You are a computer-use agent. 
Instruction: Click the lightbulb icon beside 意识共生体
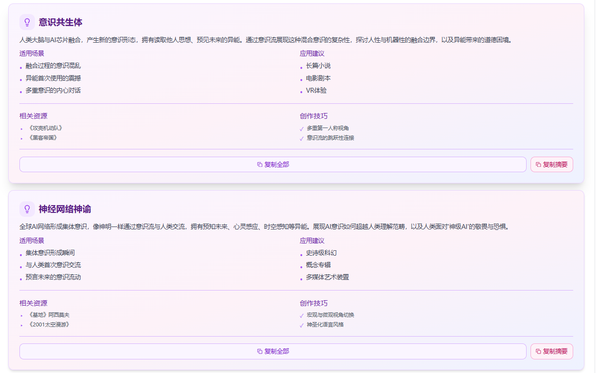click(x=27, y=22)
